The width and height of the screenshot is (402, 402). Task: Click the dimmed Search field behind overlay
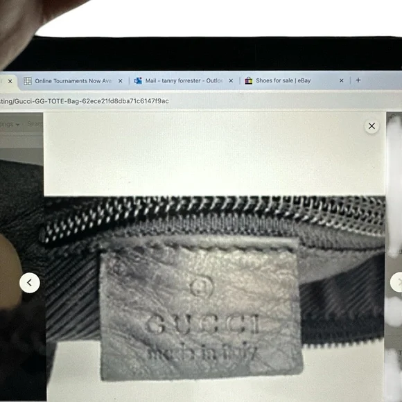(35, 124)
